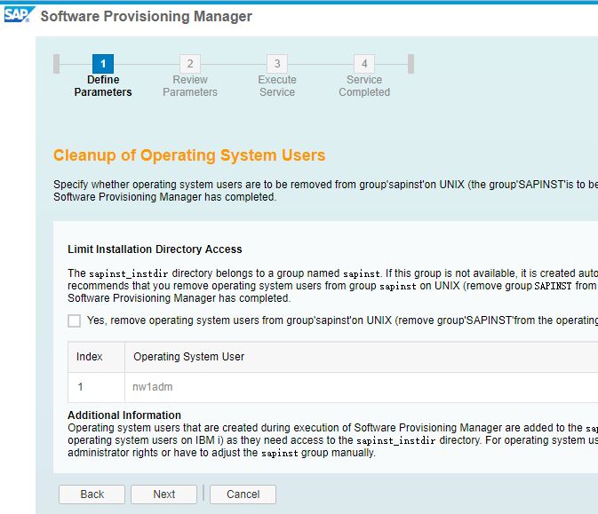Click the 'Cleanup of Operating System Users' heading
The height and width of the screenshot is (514, 598).
point(189,155)
